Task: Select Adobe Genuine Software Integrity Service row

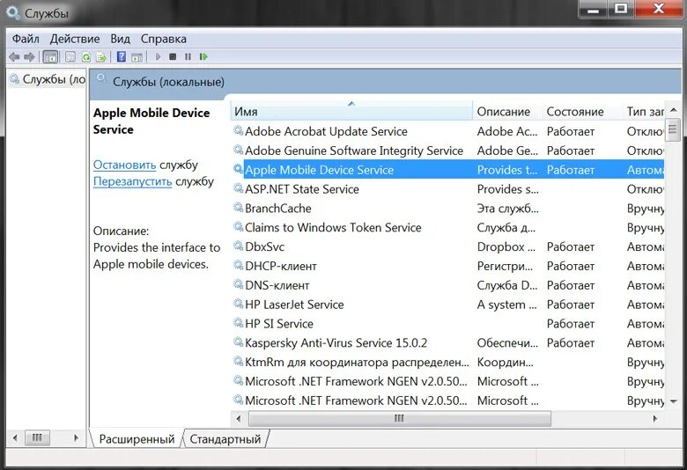Action: (447, 151)
